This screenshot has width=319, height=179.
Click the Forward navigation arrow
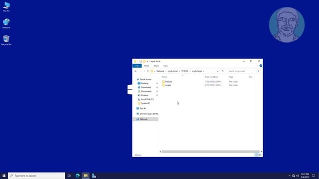tap(141, 71)
